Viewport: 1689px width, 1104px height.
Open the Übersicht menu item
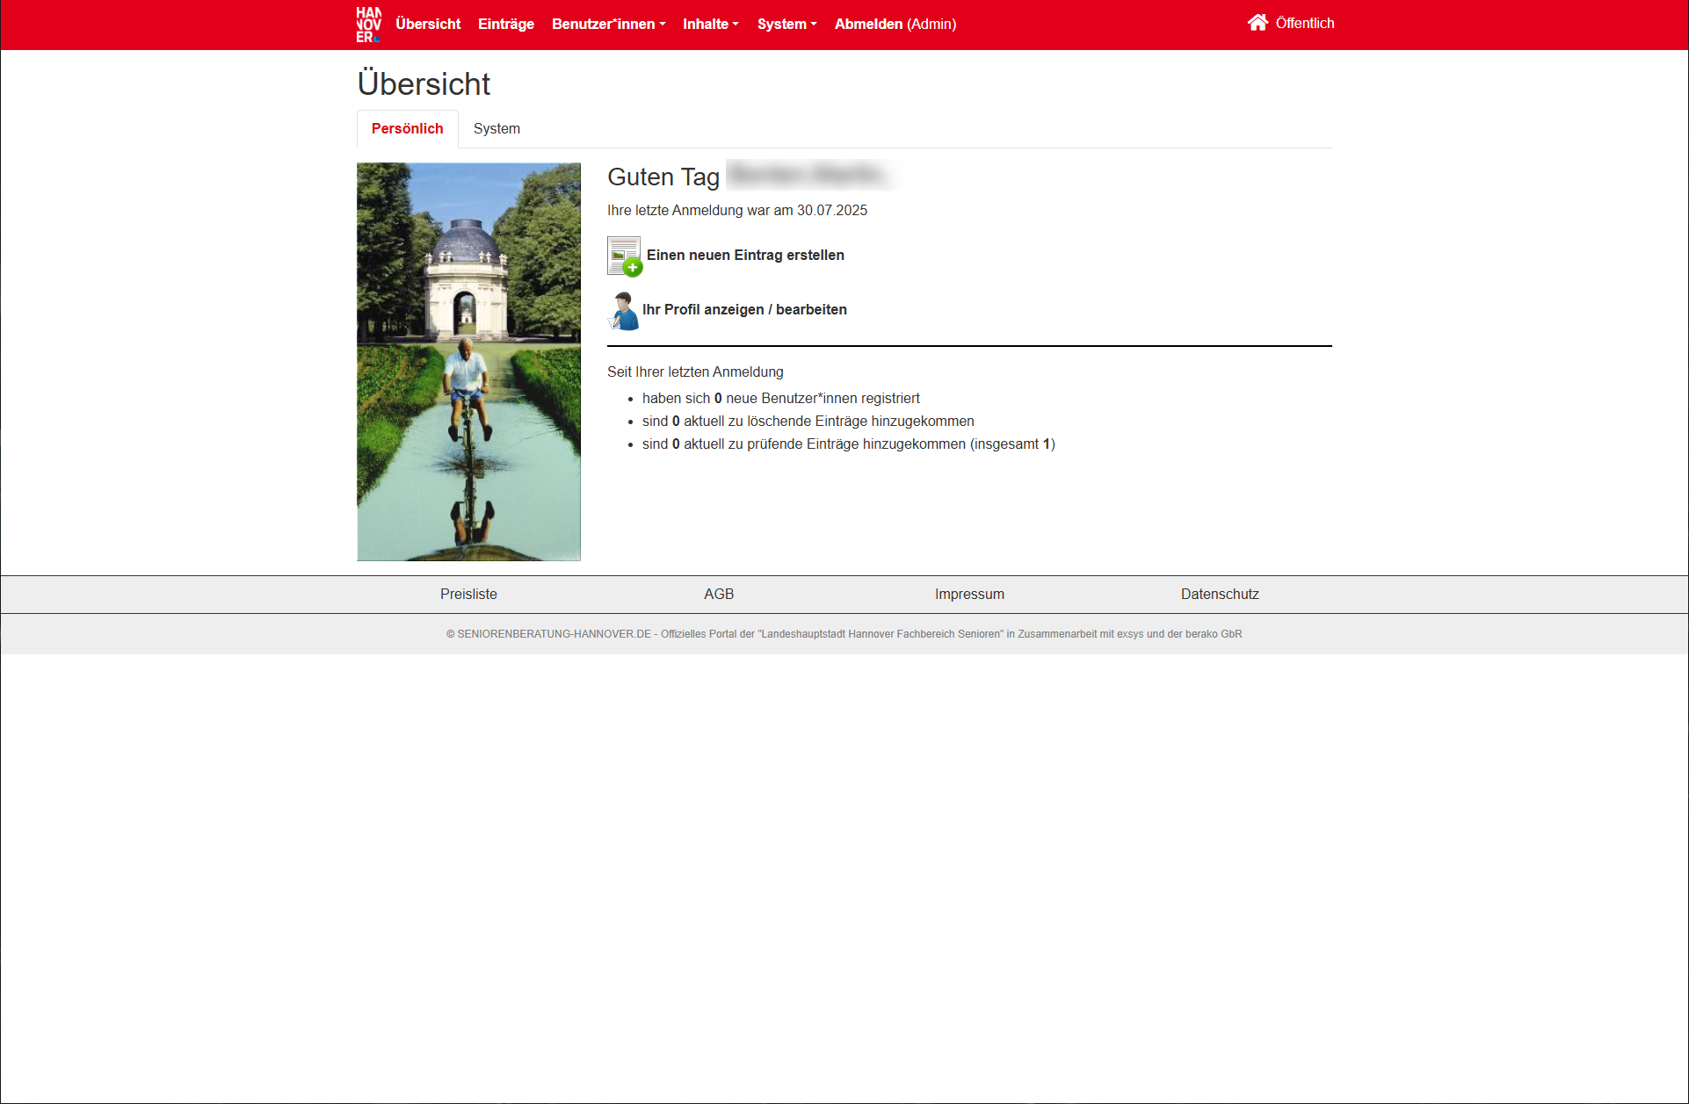pyautogui.click(x=428, y=24)
